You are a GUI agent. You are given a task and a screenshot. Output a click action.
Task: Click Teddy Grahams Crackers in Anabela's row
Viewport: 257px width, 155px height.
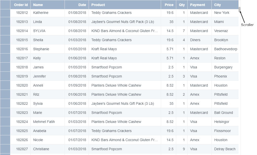125,131
